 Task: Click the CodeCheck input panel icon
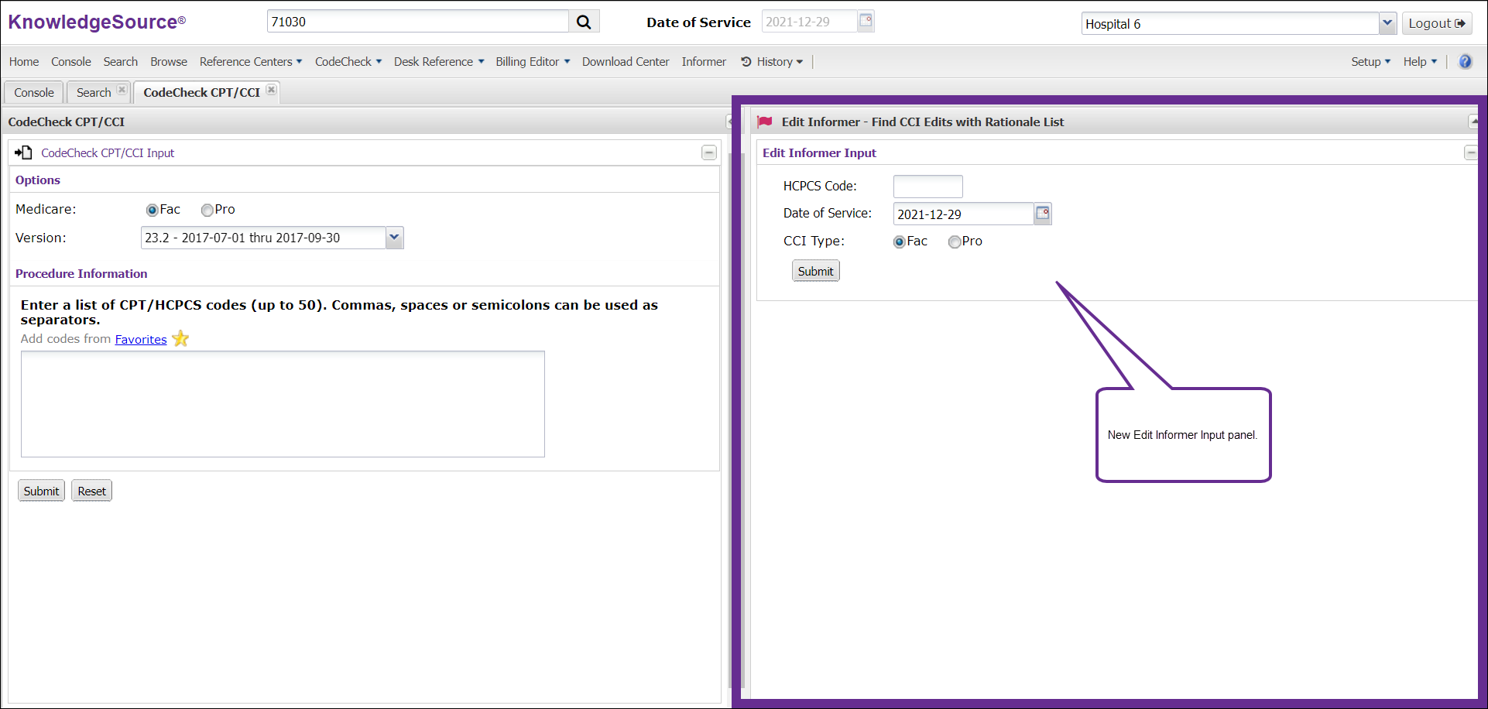23,152
